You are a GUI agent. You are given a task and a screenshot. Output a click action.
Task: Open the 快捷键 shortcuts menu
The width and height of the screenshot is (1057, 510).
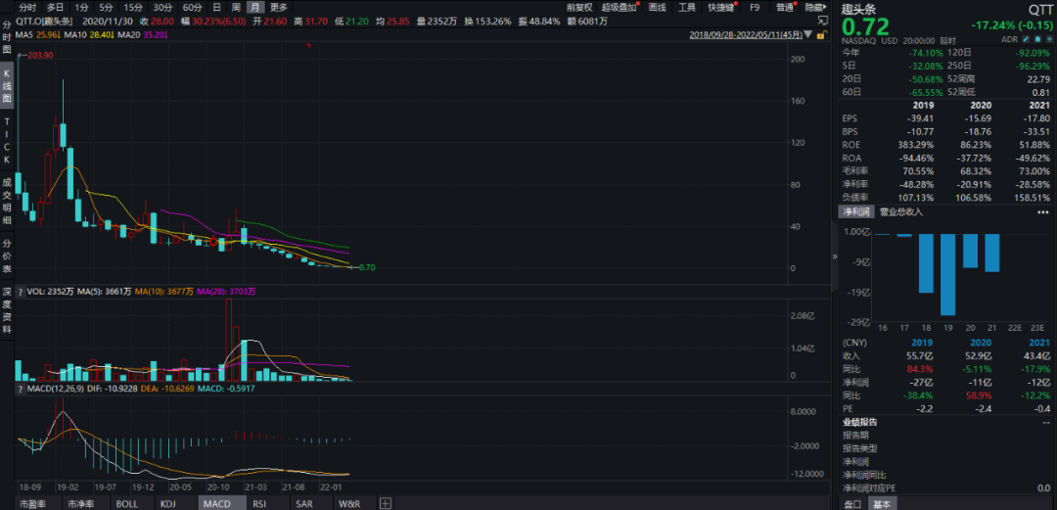722,8
